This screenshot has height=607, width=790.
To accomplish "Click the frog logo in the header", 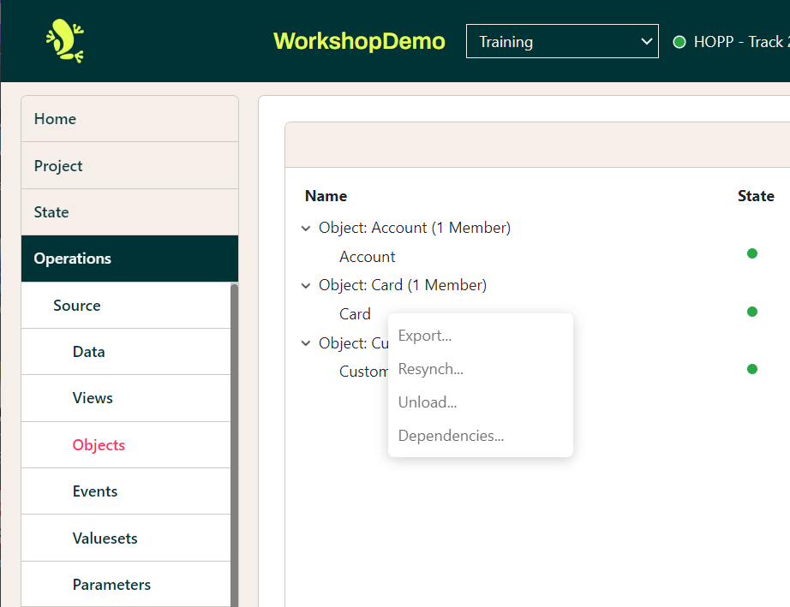I will [64, 39].
